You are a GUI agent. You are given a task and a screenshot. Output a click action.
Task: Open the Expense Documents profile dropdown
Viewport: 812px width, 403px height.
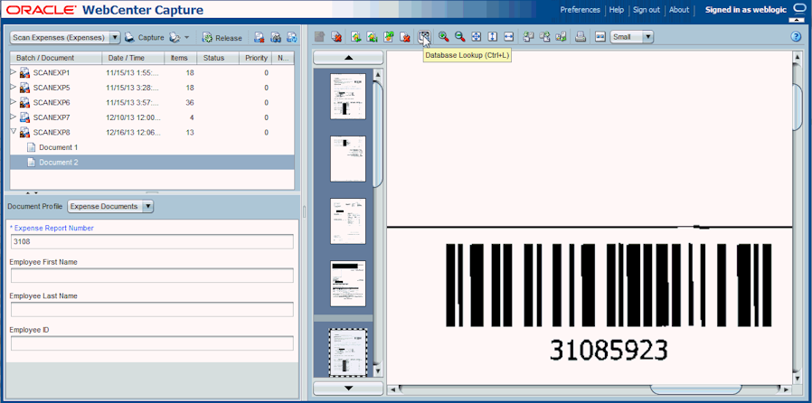coord(147,206)
